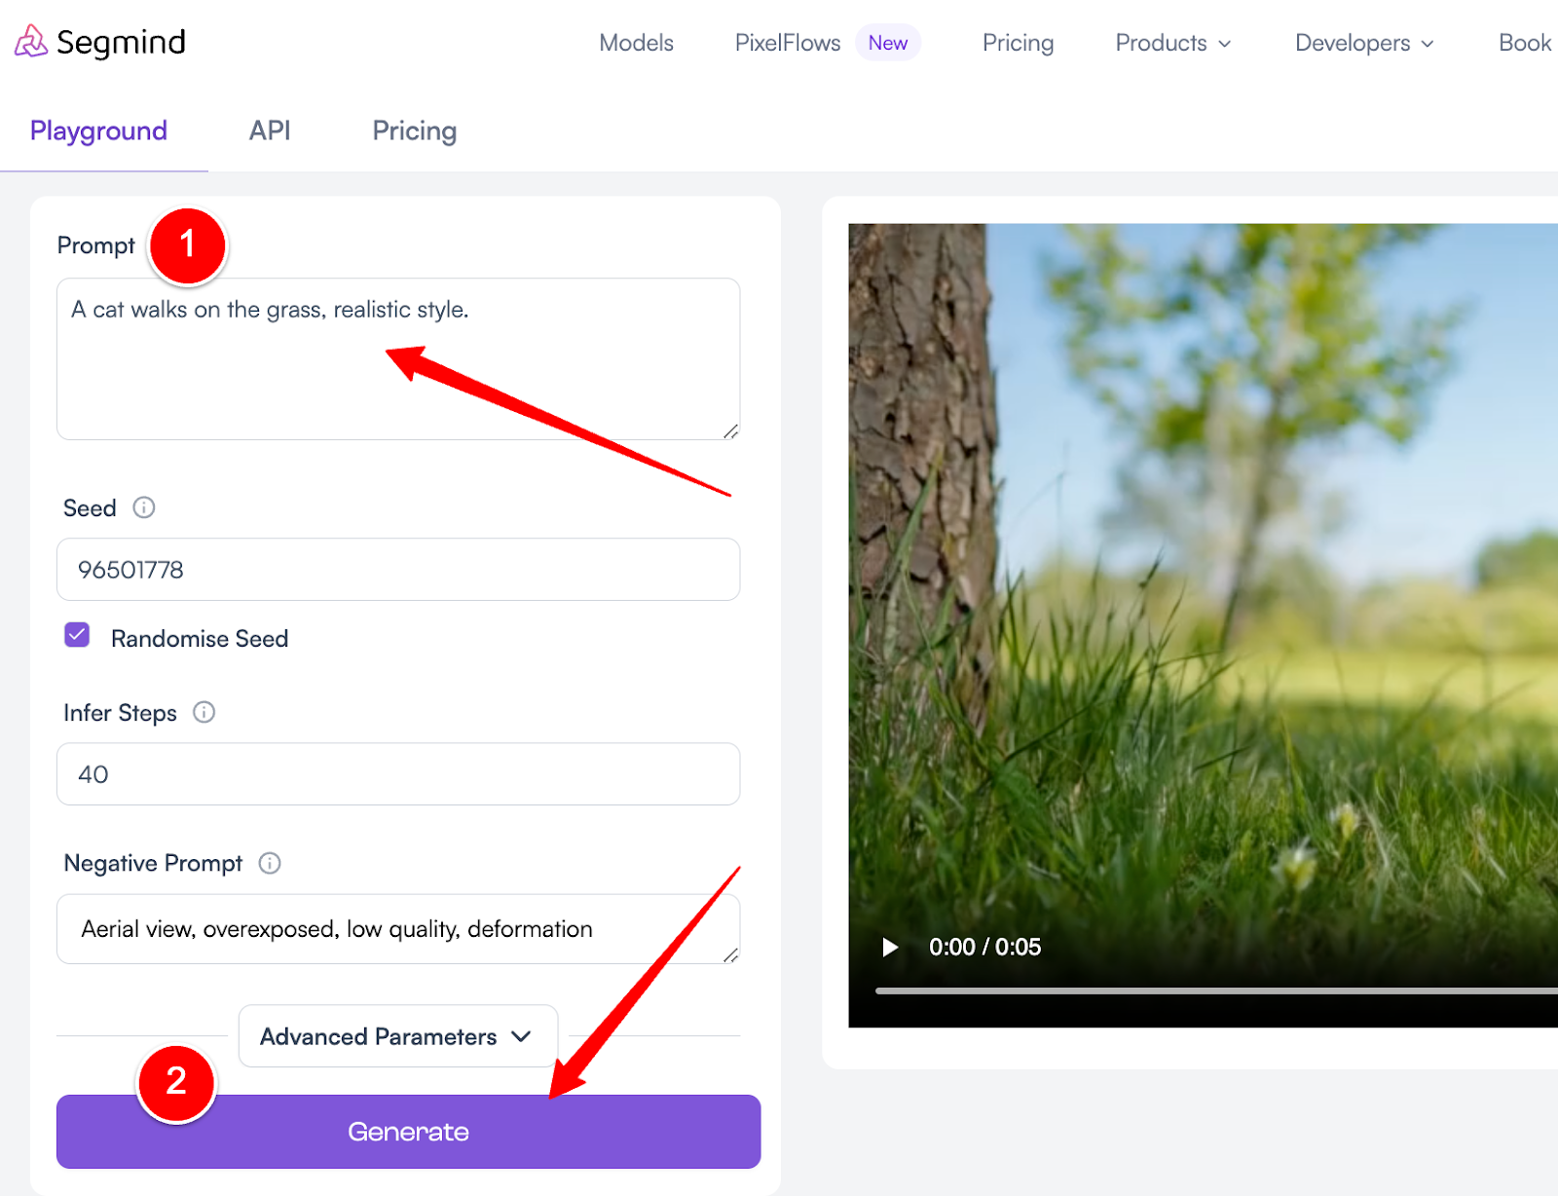Switch to the Playground tab
1558x1196 pixels.
tap(98, 131)
